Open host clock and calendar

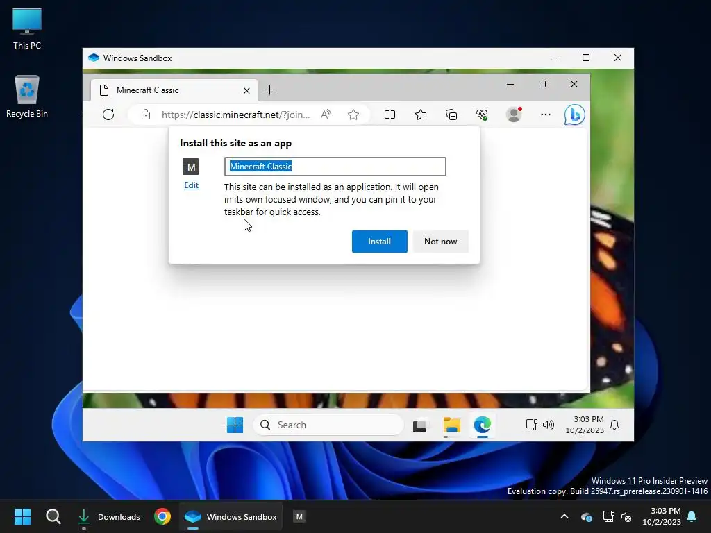(x=662, y=516)
